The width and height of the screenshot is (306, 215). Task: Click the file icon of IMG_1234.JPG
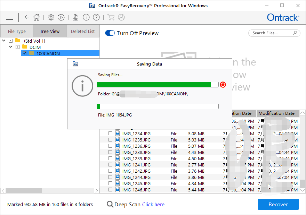tap(118, 133)
